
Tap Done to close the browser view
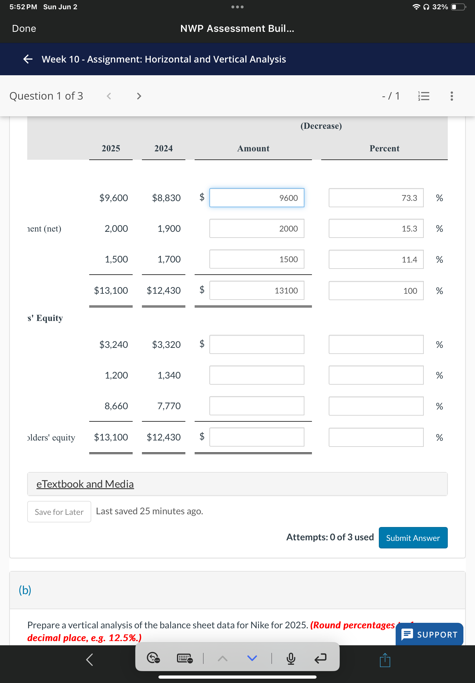tap(24, 29)
